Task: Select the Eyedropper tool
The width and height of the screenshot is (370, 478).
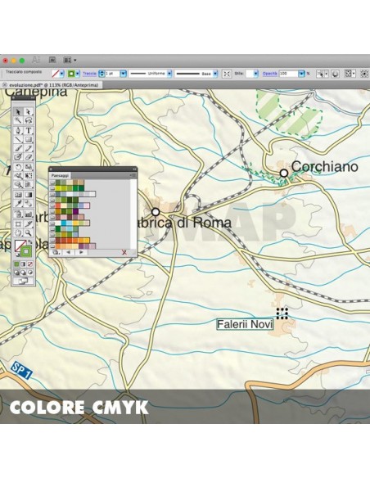Action: point(18,204)
